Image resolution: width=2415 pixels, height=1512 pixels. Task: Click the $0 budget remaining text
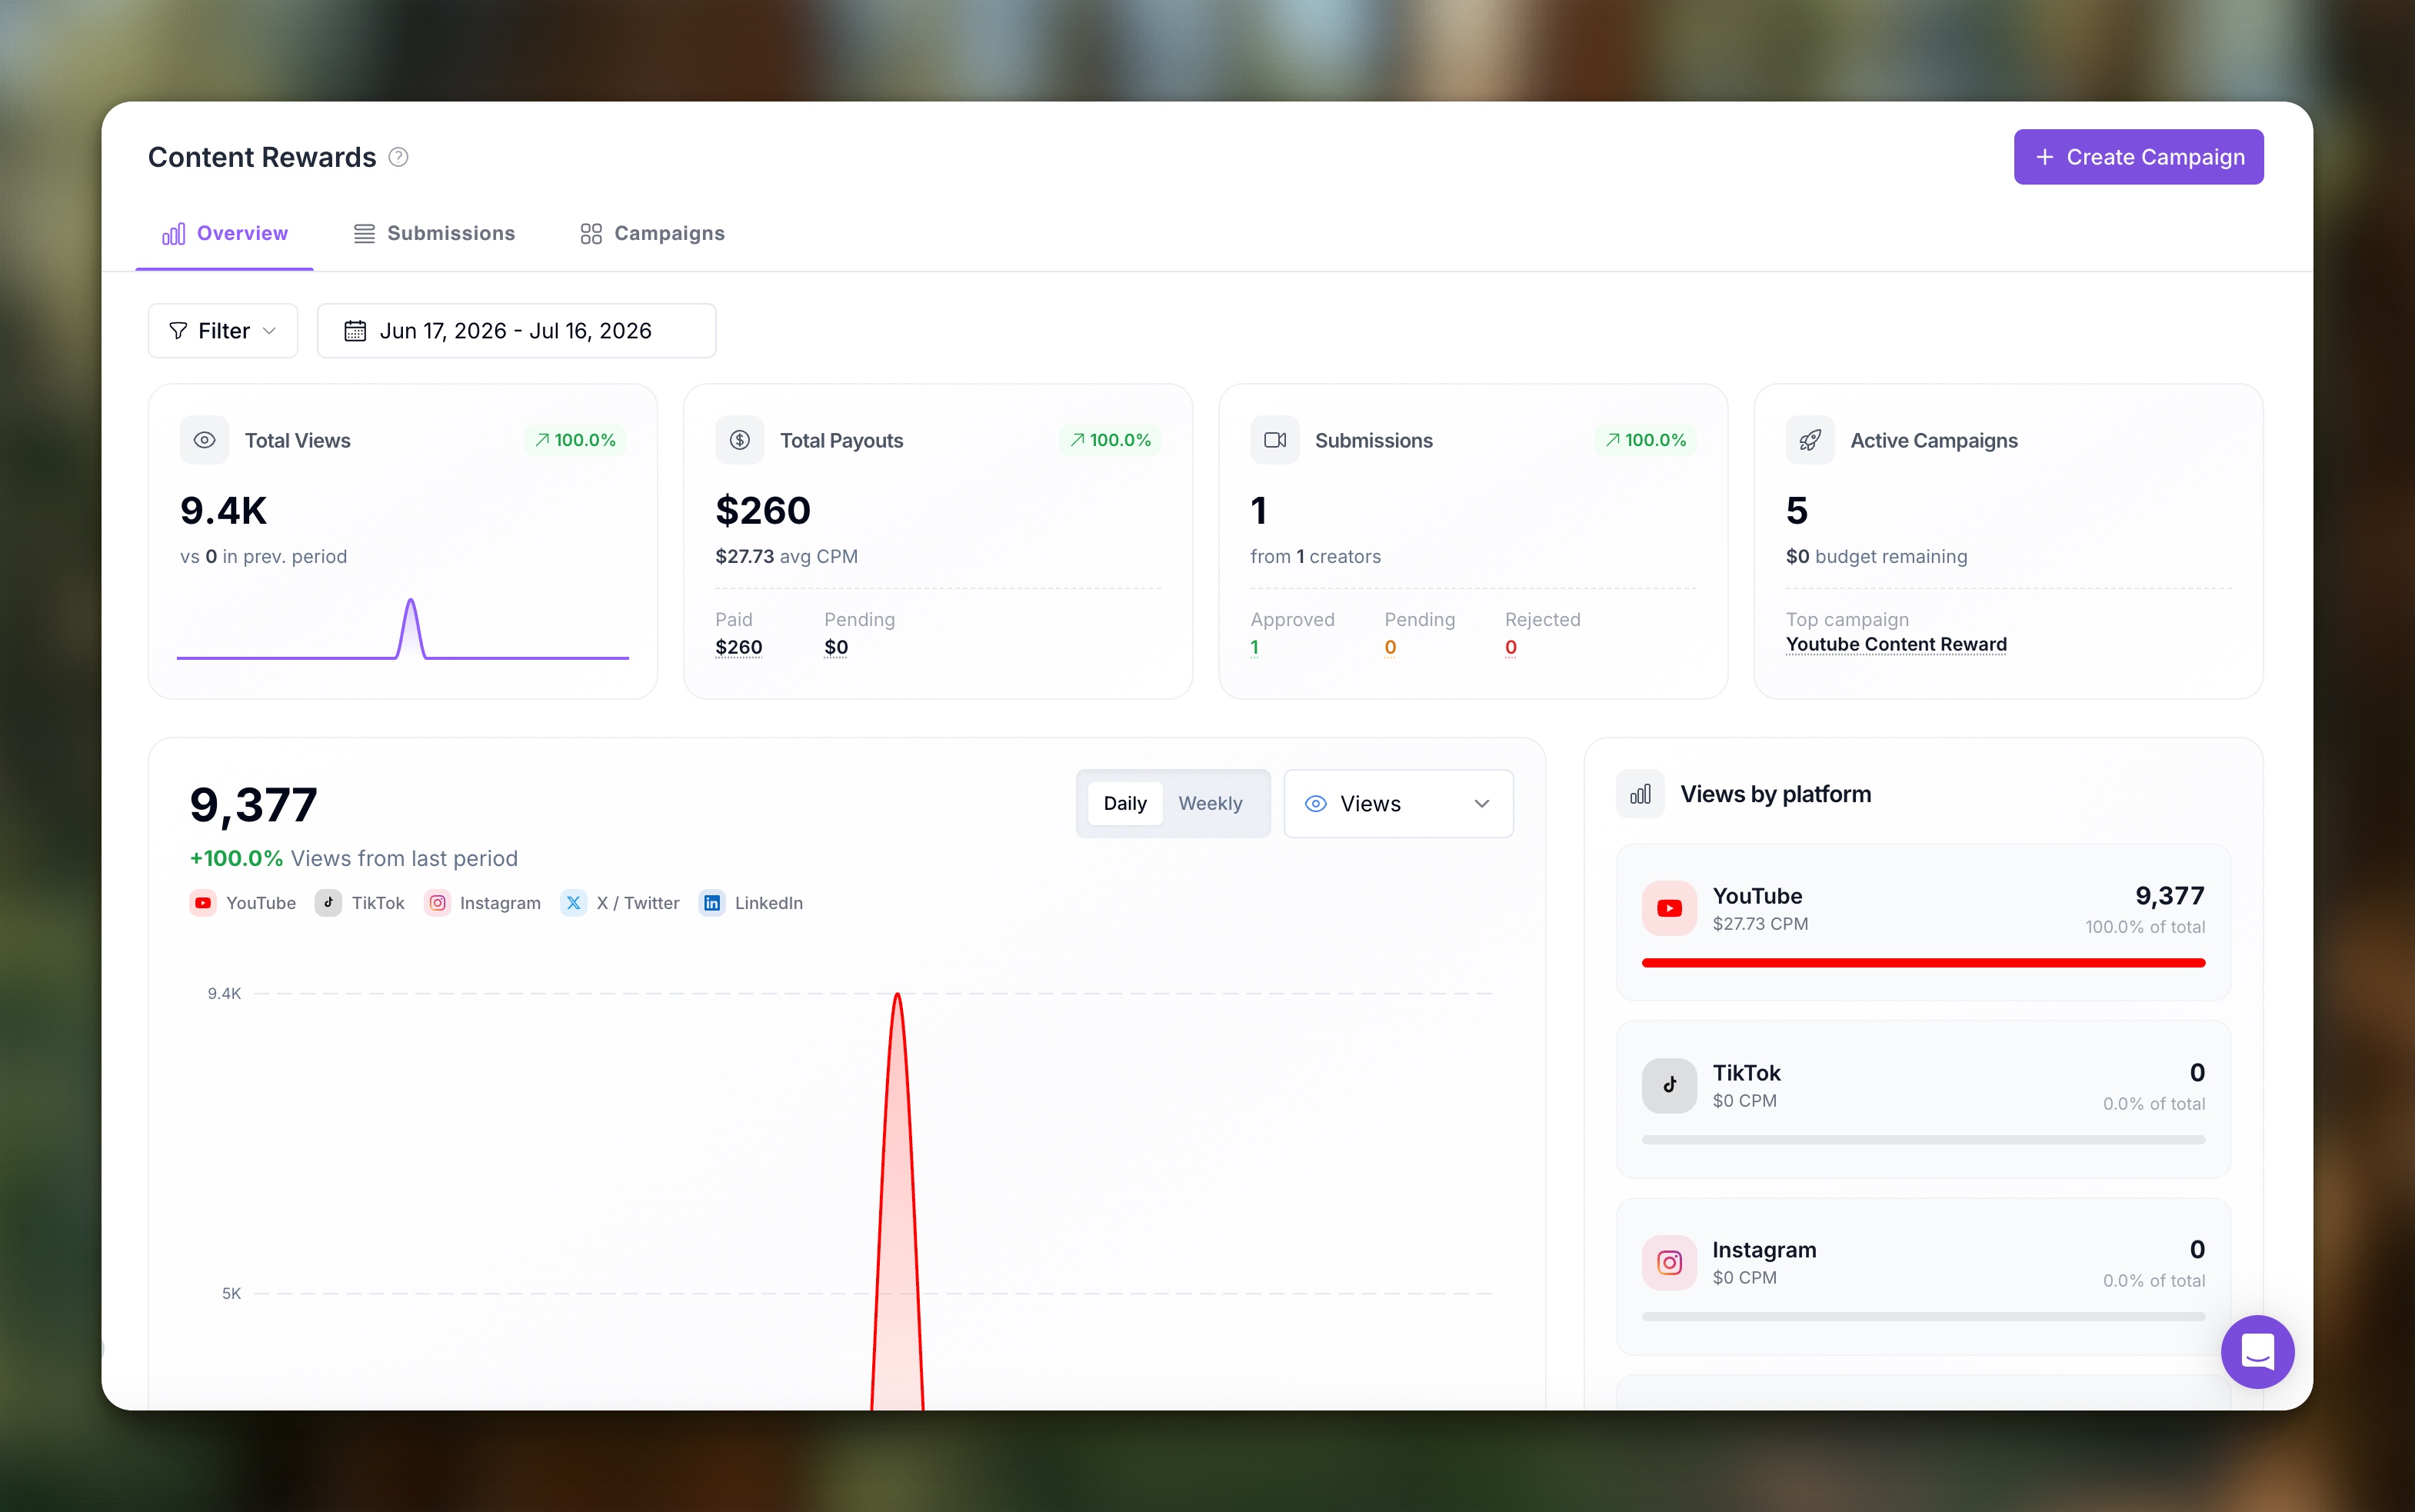[1876, 556]
